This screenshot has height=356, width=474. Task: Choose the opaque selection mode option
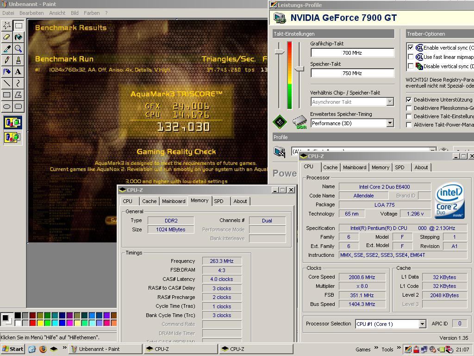click(12, 122)
